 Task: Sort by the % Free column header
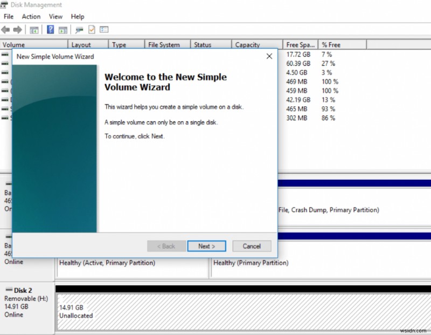pyautogui.click(x=342, y=45)
